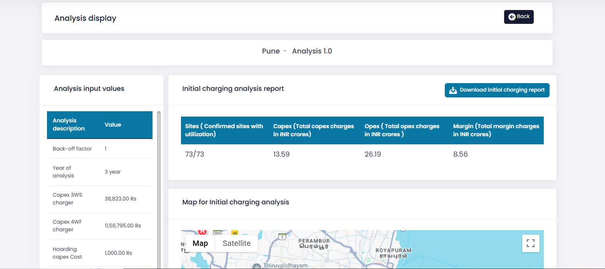Click the Margin column header
Viewport: 605px width, 269px height.
click(496, 130)
